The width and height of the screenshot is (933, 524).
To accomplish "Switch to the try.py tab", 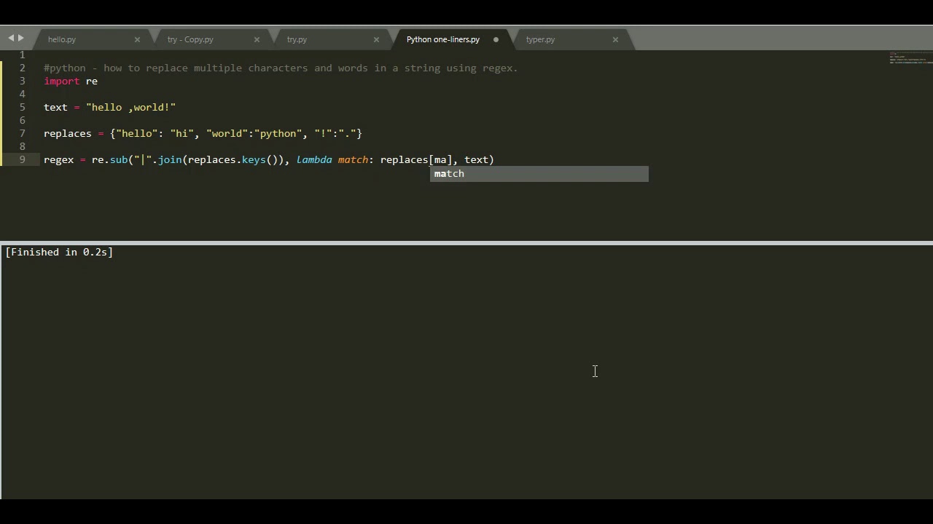I will 297,39.
